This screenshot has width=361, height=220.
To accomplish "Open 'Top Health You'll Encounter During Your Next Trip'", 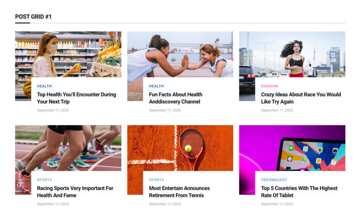I will tap(76, 98).
